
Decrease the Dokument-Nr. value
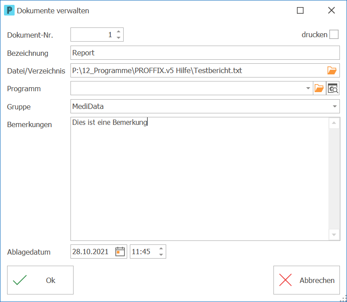coord(119,38)
